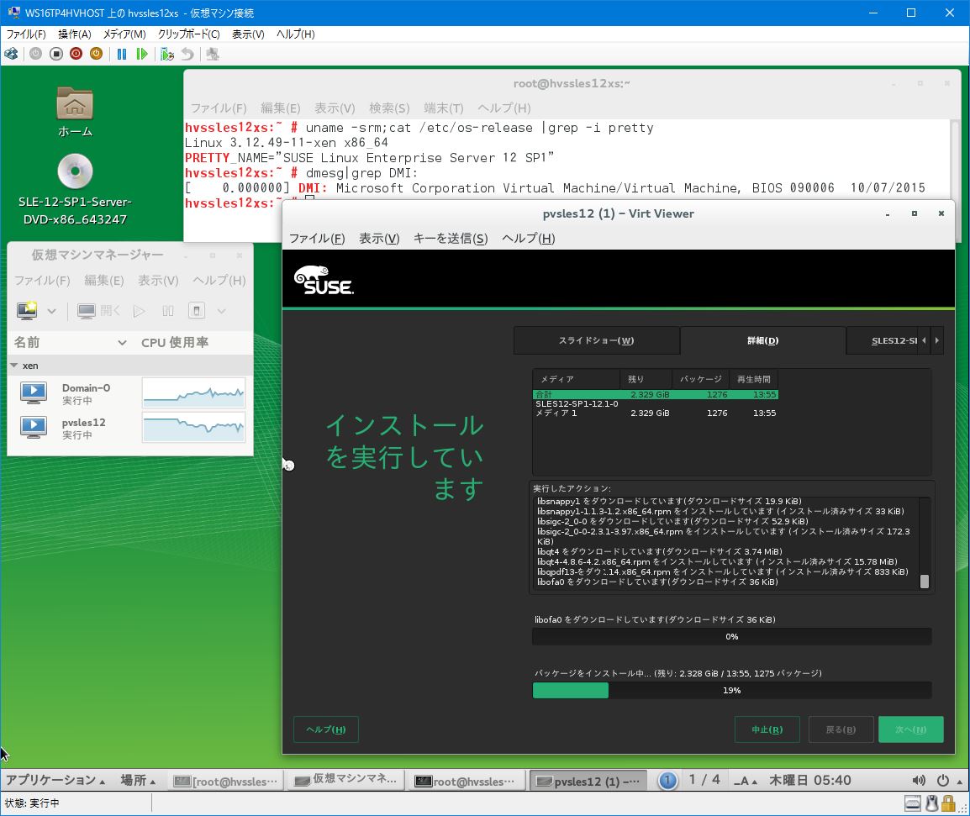This screenshot has height=816, width=970.
Task: Click the grayed Start VM power icon
Action: click(x=36, y=54)
